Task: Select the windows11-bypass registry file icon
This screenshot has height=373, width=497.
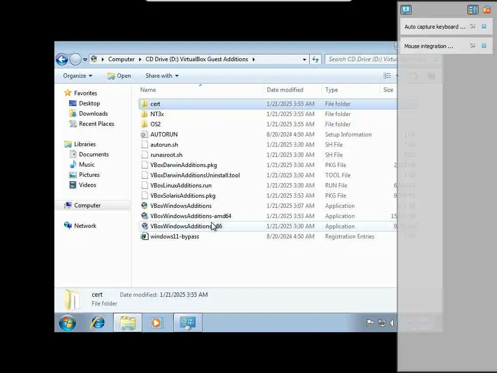Action: click(x=145, y=237)
